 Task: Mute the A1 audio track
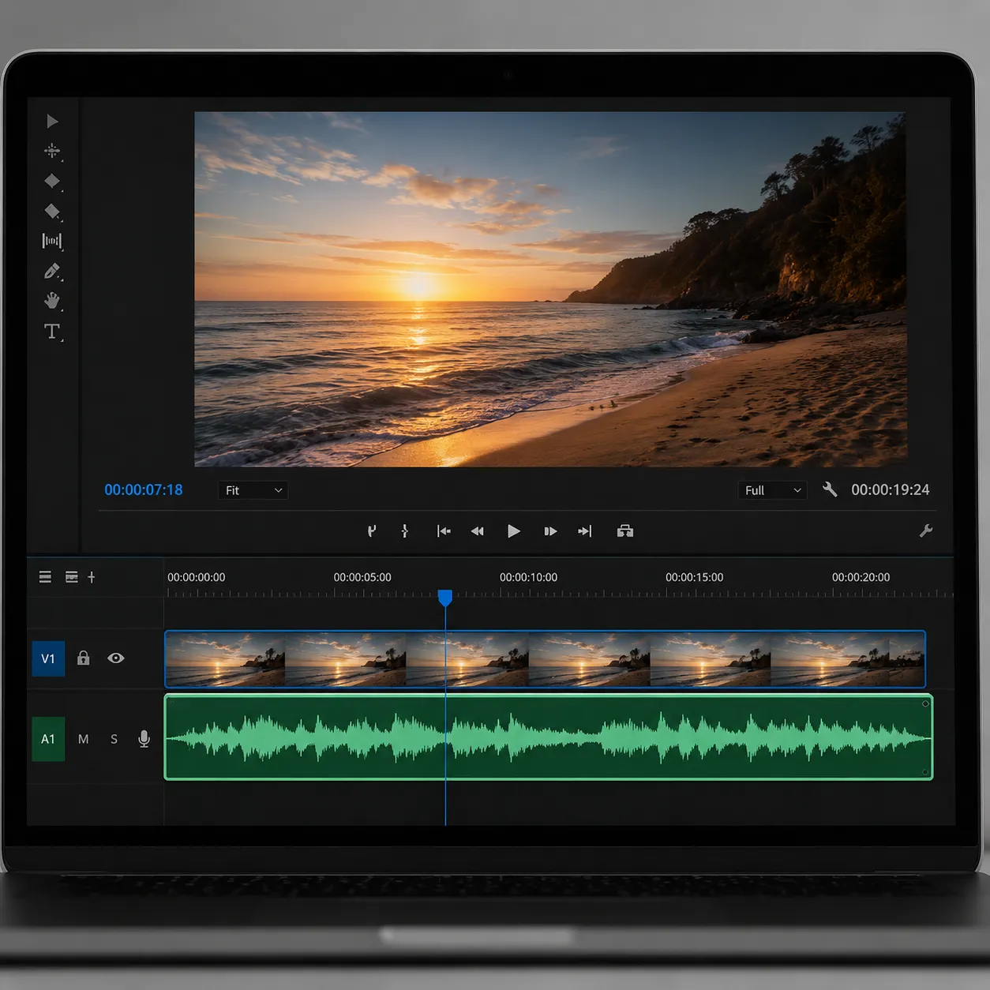click(83, 739)
